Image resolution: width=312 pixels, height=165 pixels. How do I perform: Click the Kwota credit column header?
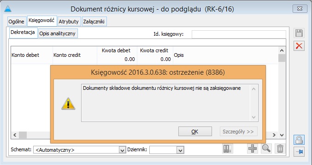click(x=155, y=55)
